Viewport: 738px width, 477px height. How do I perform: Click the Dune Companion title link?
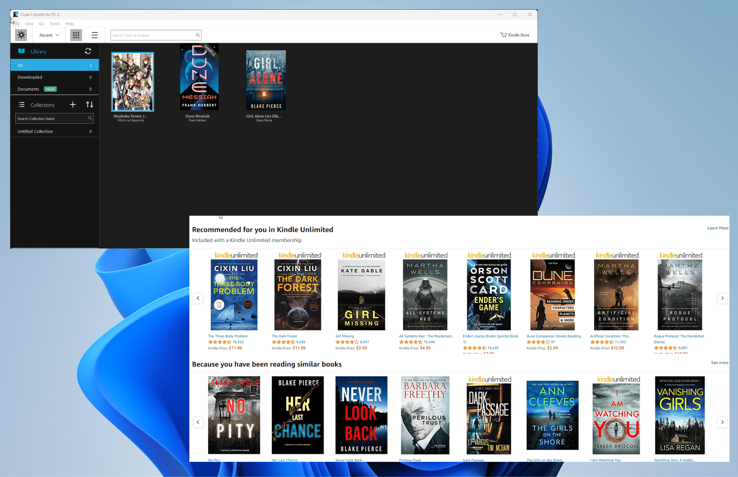555,336
